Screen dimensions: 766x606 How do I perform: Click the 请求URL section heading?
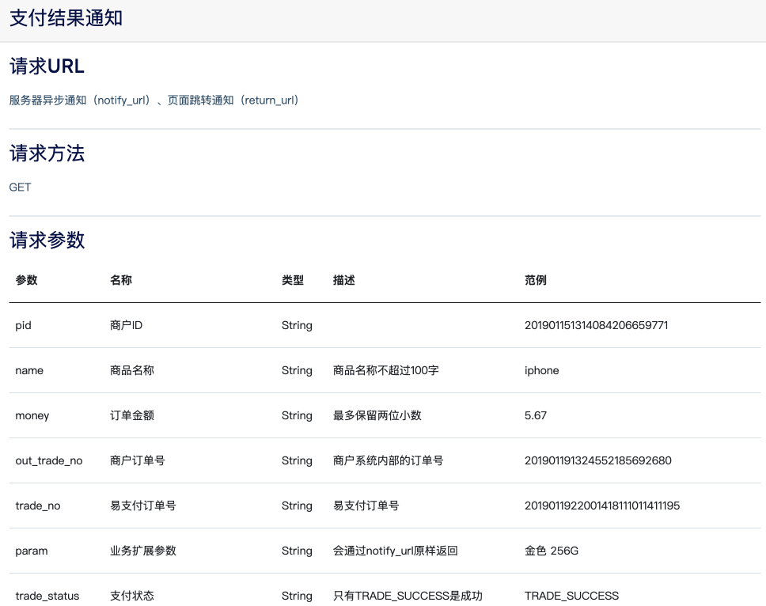pos(47,66)
